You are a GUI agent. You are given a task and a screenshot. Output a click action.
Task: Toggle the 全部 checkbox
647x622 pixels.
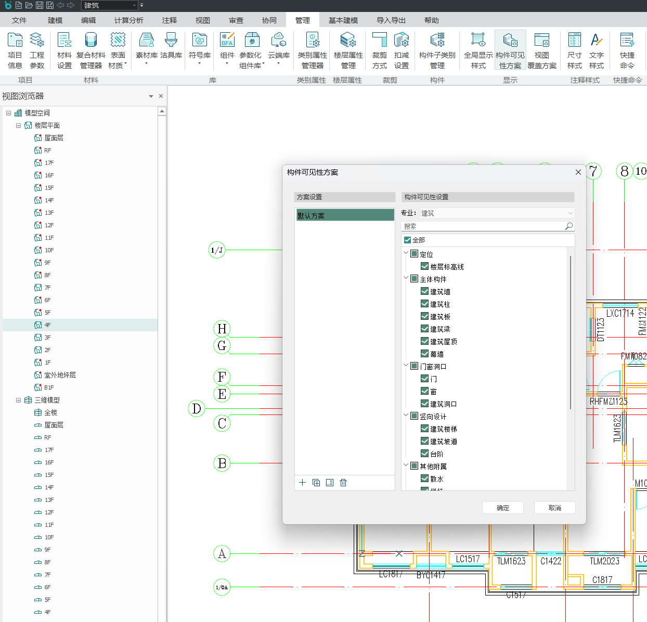[x=408, y=240]
